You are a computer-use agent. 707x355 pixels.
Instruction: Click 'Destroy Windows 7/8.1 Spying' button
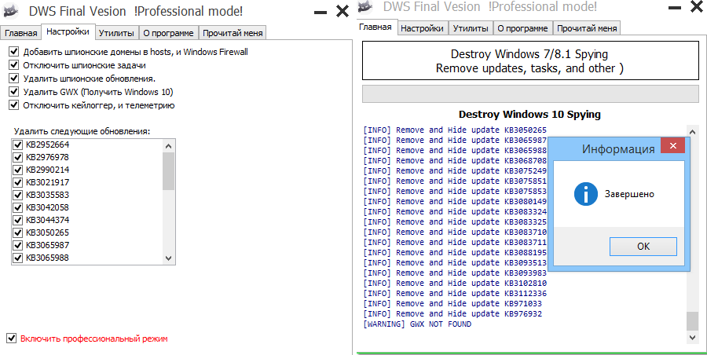[x=531, y=61]
